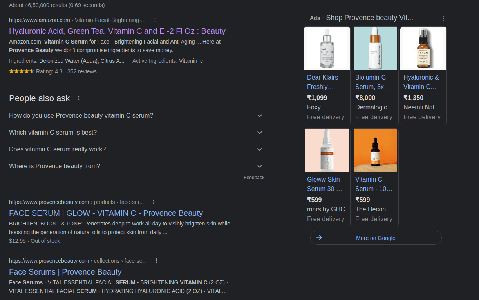
Task: Open options for provencebeauty.com products result
Action: coord(154,202)
